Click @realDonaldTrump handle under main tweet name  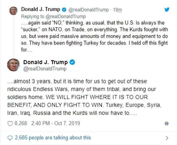point(45,69)
